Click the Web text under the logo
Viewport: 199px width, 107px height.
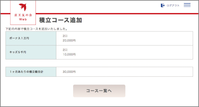(23, 19)
